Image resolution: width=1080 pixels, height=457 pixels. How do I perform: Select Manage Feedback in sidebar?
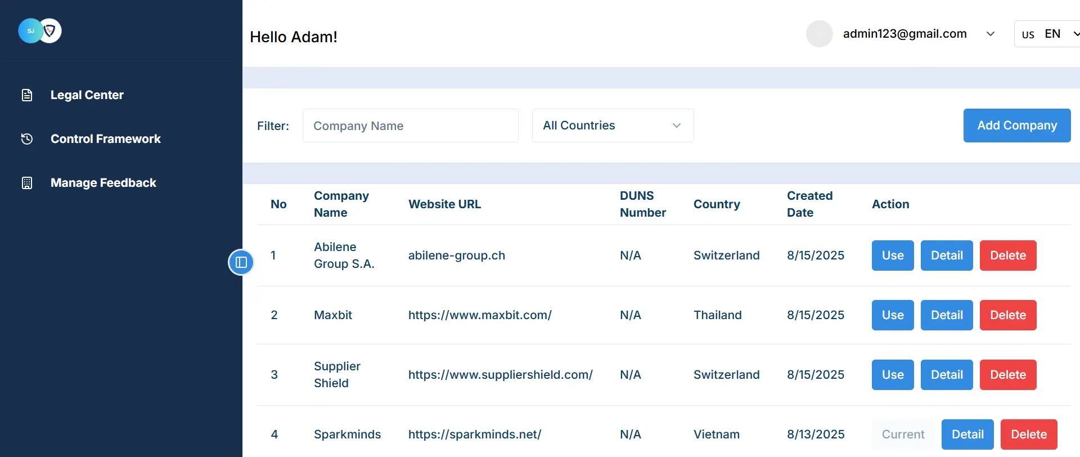[x=103, y=183]
